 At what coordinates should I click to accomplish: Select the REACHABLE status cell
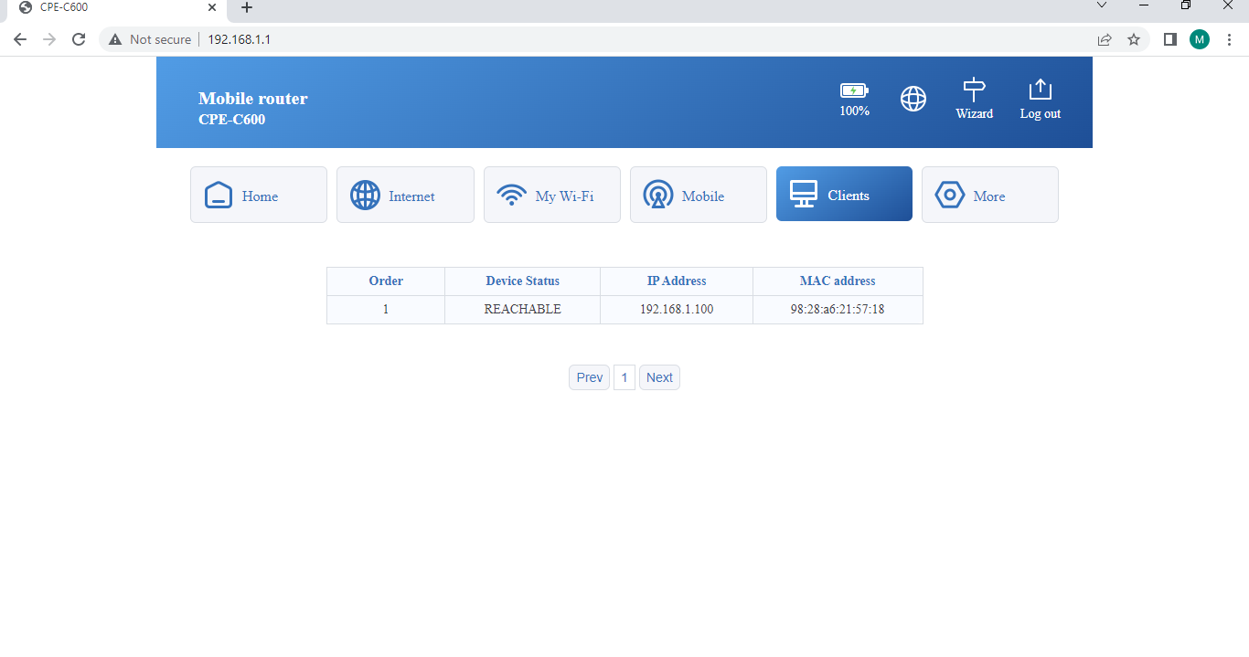[x=523, y=310]
